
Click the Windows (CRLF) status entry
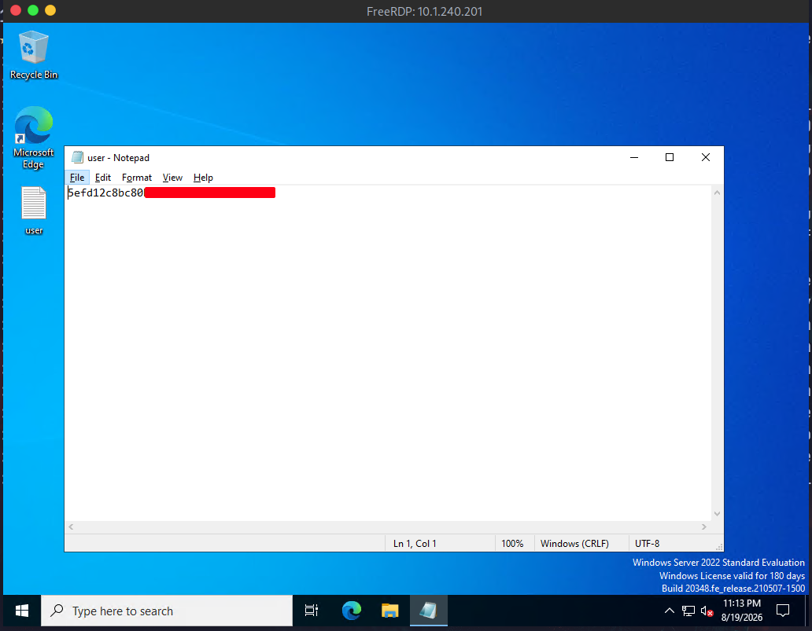pyautogui.click(x=574, y=544)
